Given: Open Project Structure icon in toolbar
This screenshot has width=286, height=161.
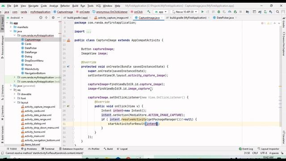Looking at the screenshot, I should (247, 12).
